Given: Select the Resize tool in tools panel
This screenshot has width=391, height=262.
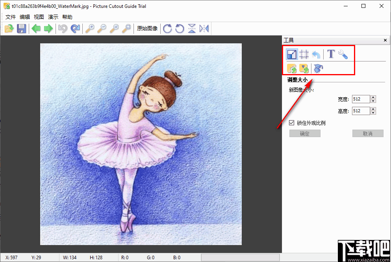Looking at the screenshot, I should pos(292,54).
